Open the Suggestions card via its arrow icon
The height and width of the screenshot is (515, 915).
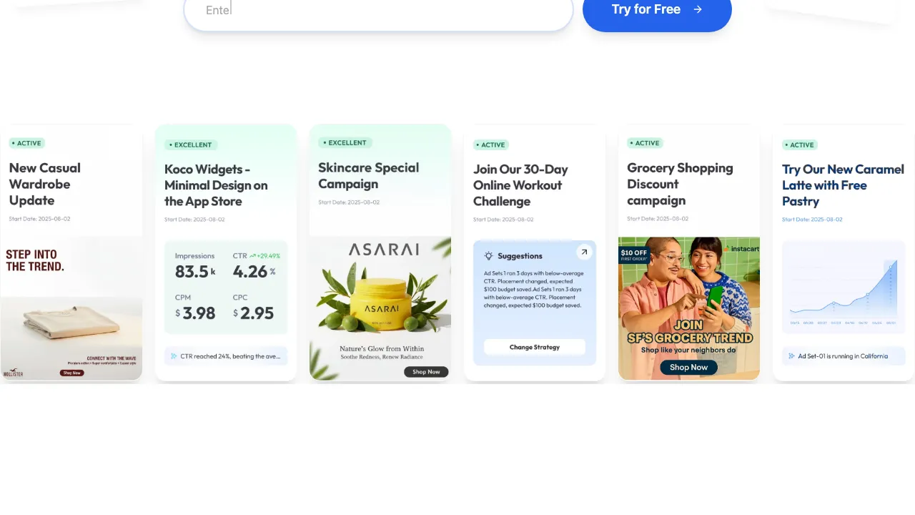(583, 252)
